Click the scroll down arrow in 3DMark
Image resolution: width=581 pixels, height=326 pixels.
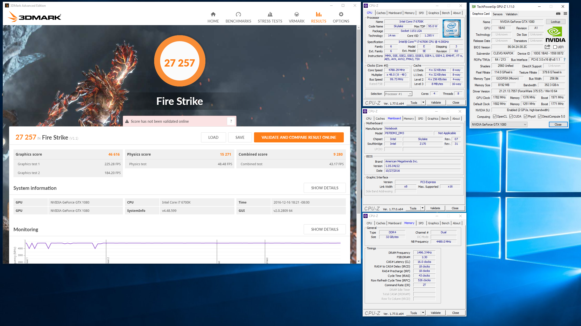tap(359, 261)
